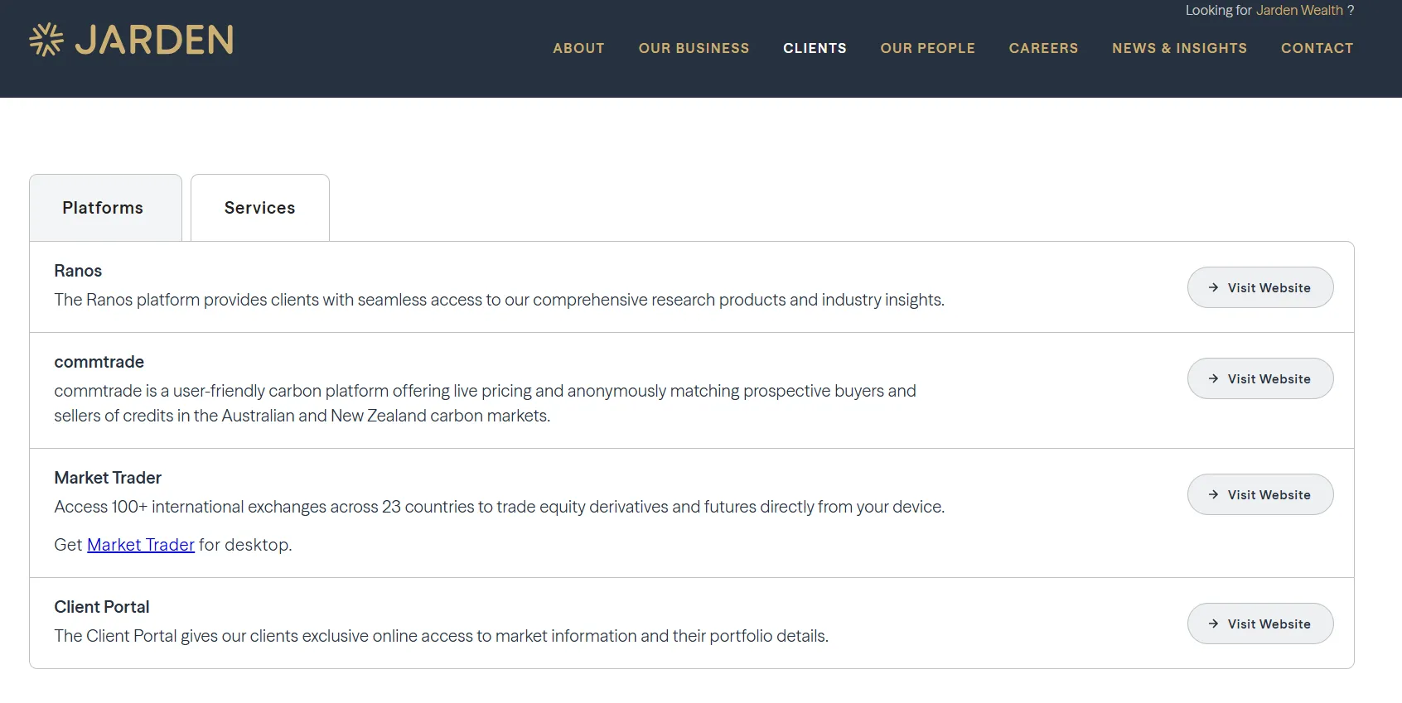Switch to the Platforms tab
Image resolution: width=1402 pixels, height=703 pixels.
click(105, 208)
